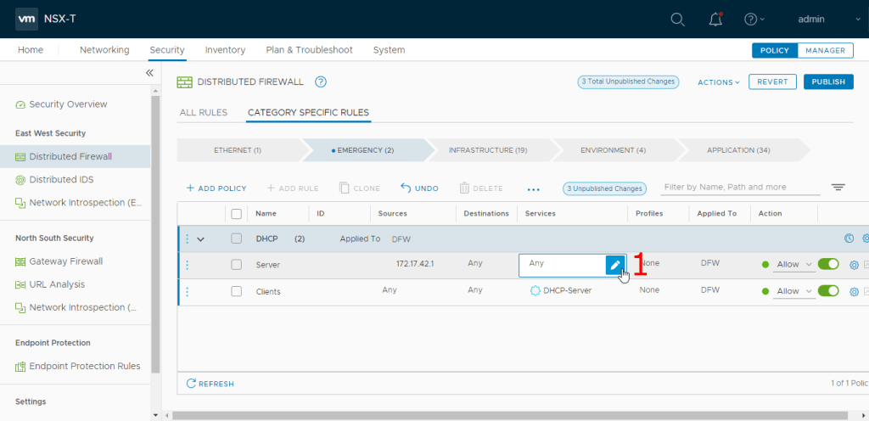This screenshot has height=421, width=869.
Task: Open the Distributed Firewall help icon
Action: (x=321, y=81)
